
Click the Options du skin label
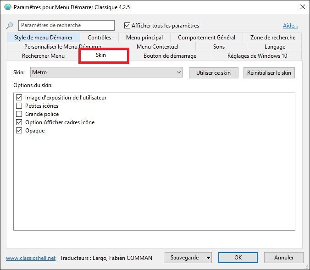[x=33, y=85]
